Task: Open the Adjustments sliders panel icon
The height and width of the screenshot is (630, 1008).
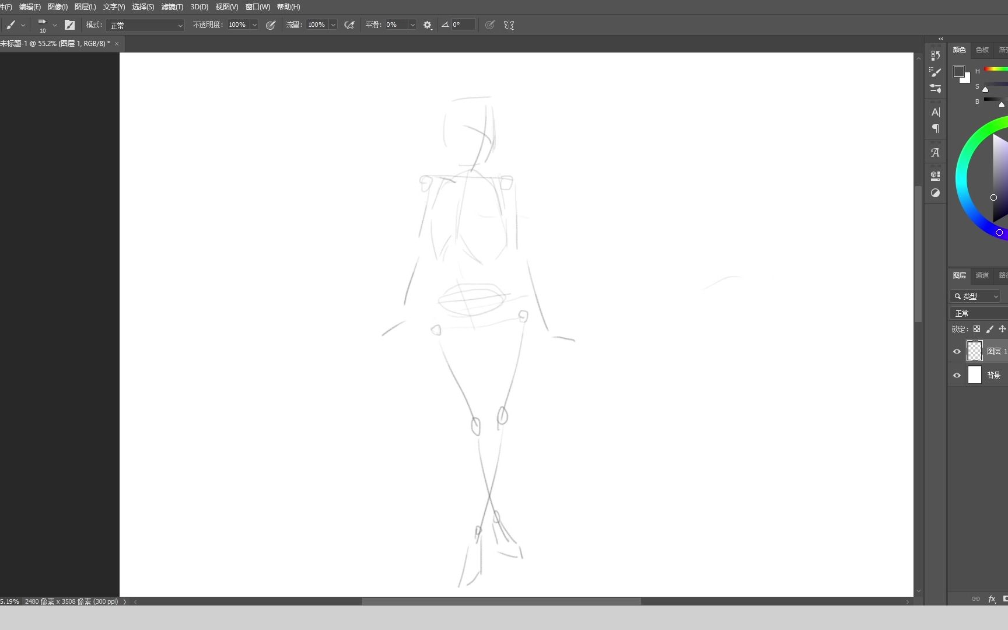Action: pos(935,88)
